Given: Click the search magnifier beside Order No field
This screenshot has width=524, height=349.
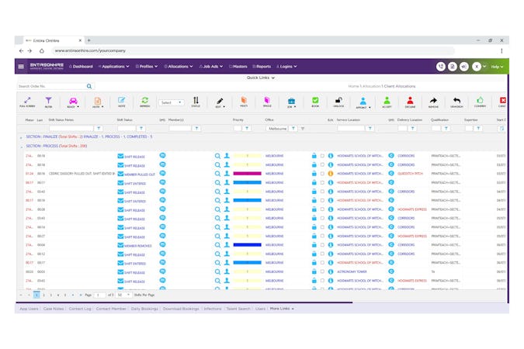Looking at the screenshot, I should (89, 86).
